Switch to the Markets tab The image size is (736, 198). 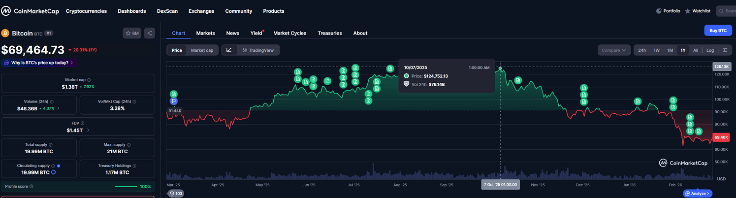click(x=205, y=33)
